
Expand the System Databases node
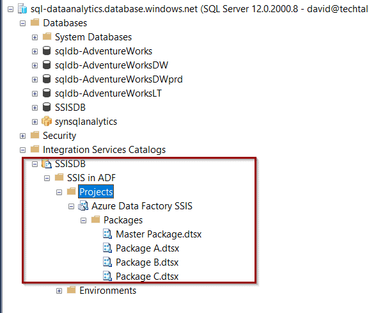[x=35, y=38]
